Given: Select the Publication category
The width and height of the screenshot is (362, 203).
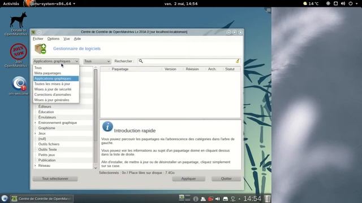Looking at the screenshot, I should coord(47,160).
